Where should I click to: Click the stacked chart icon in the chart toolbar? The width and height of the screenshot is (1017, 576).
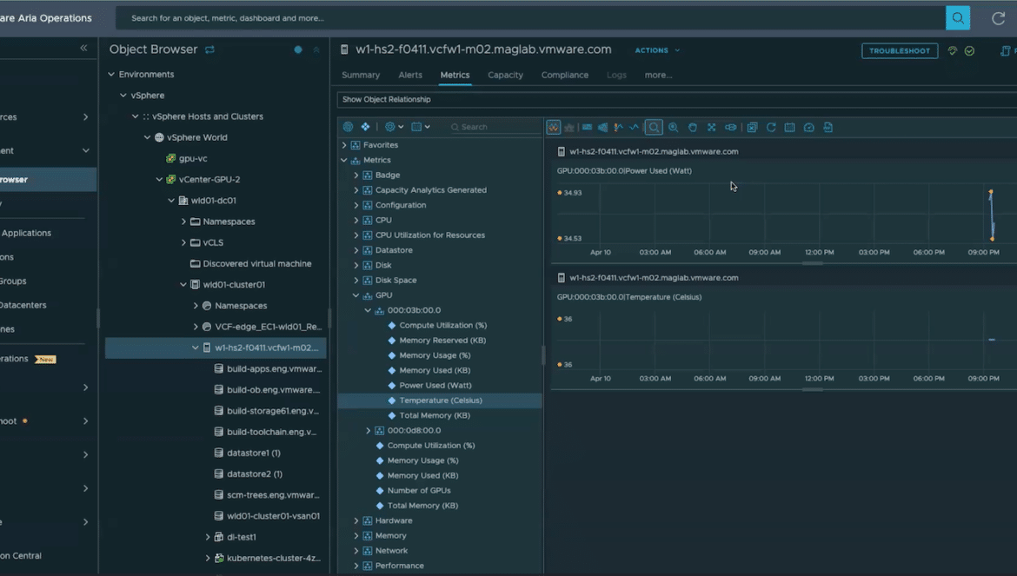[x=569, y=128]
